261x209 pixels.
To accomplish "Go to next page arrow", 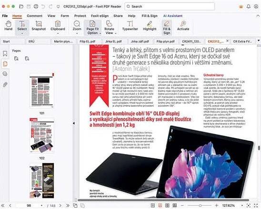I will tap(60, 206).
